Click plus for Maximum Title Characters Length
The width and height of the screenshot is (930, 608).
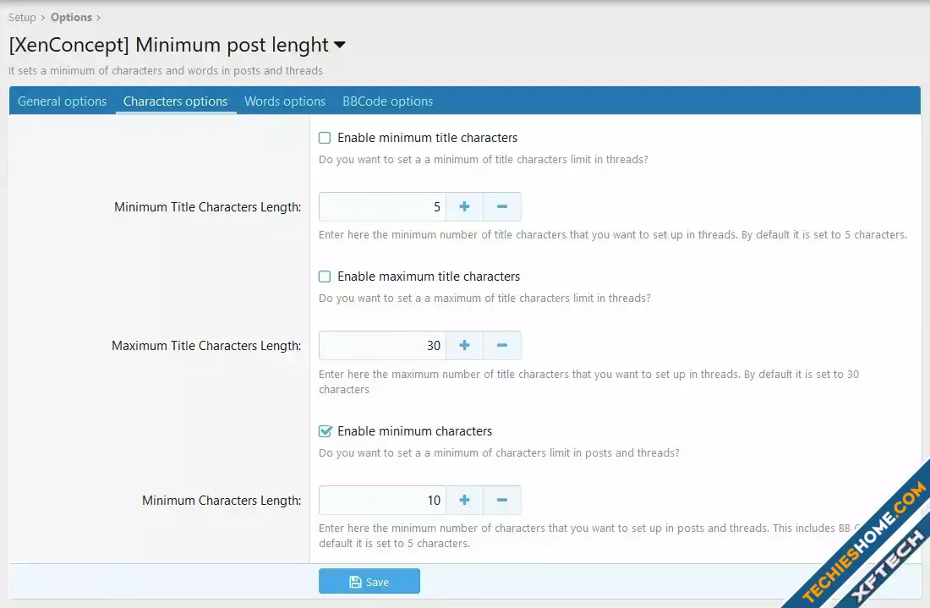pyautogui.click(x=464, y=345)
